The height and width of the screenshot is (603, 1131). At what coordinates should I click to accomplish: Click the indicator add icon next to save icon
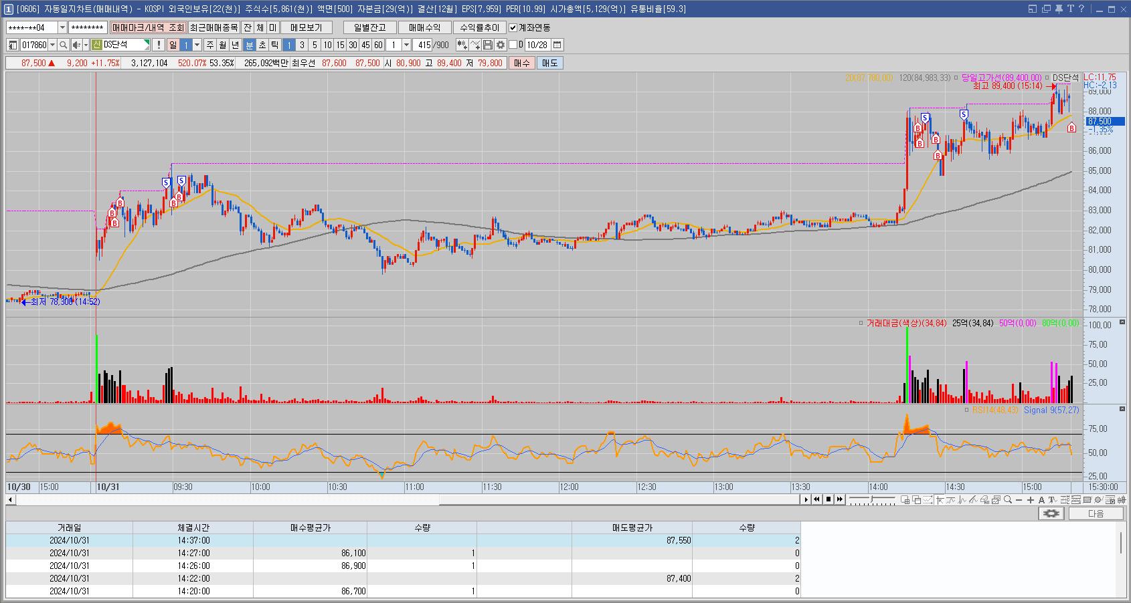coord(475,45)
